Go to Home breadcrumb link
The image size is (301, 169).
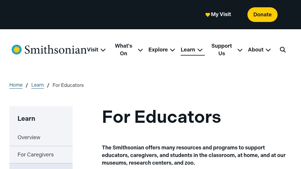coord(16,85)
